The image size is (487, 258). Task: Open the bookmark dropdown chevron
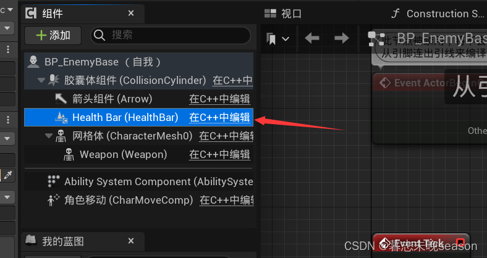click(x=286, y=39)
